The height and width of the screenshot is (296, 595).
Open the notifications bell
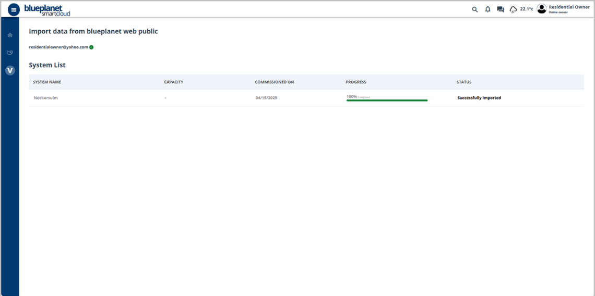point(487,9)
